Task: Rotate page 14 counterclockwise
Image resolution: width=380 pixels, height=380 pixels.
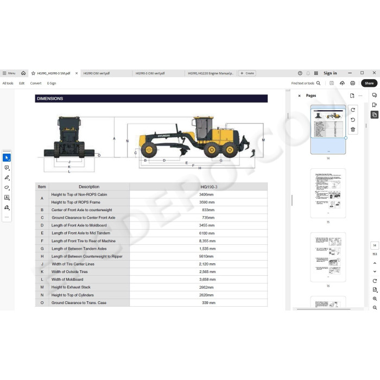Action: pyautogui.click(x=353, y=120)
